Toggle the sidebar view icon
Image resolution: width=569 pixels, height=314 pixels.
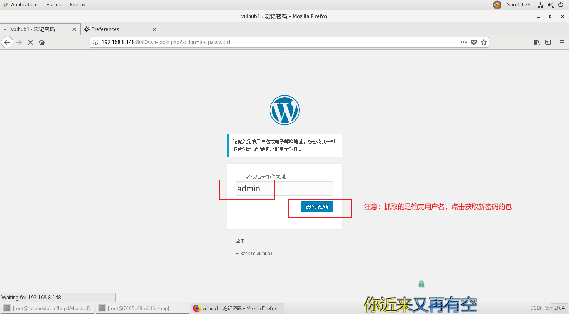click(548, 42)
